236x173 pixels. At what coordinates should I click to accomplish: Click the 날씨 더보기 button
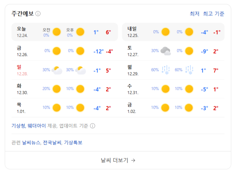[118, 160]
